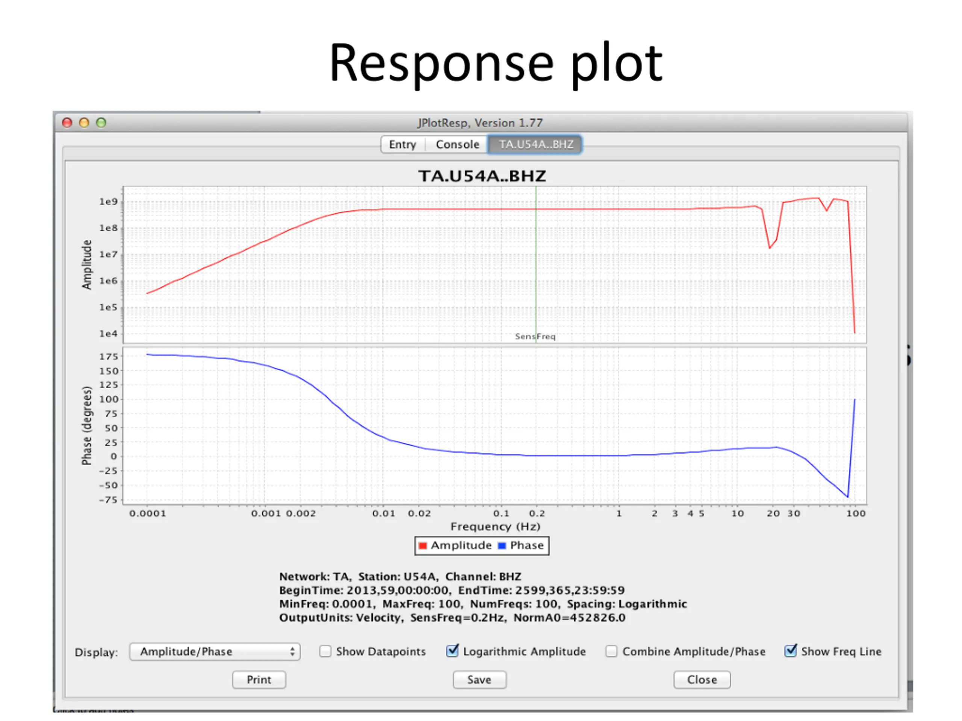Uncheck Logarithmic Amplitude option

click(x=452, y=651)
